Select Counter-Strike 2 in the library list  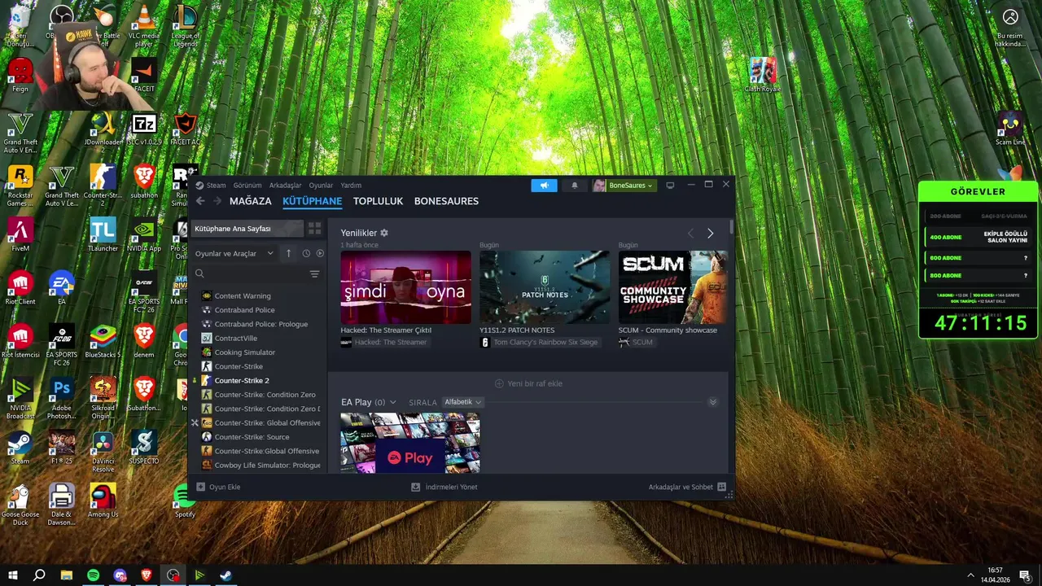tap(241, 381)
